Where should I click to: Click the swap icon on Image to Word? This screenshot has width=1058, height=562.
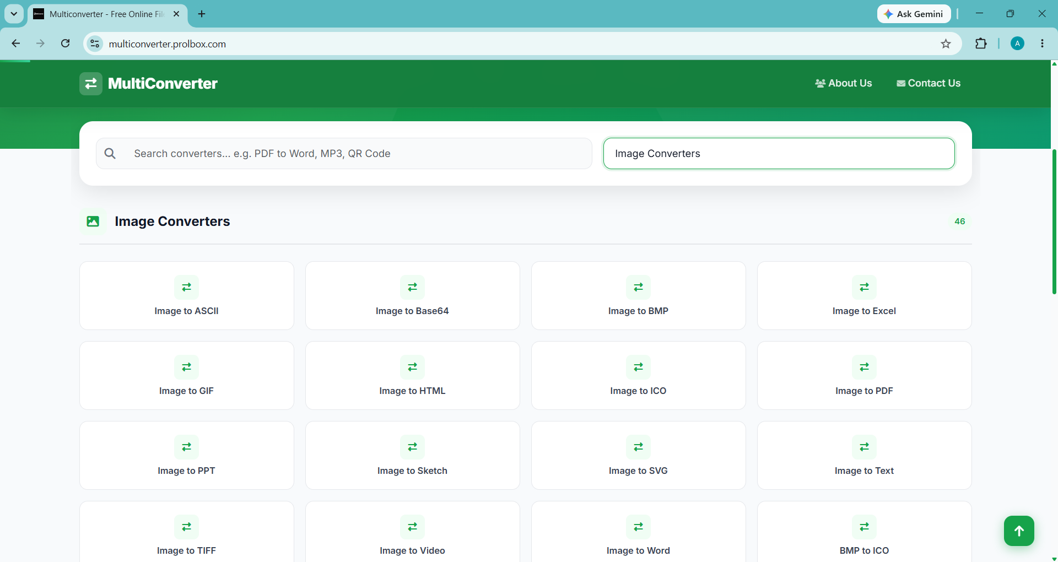639,527
